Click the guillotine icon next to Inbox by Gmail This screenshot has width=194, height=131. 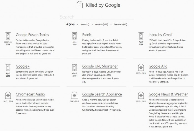141,36
